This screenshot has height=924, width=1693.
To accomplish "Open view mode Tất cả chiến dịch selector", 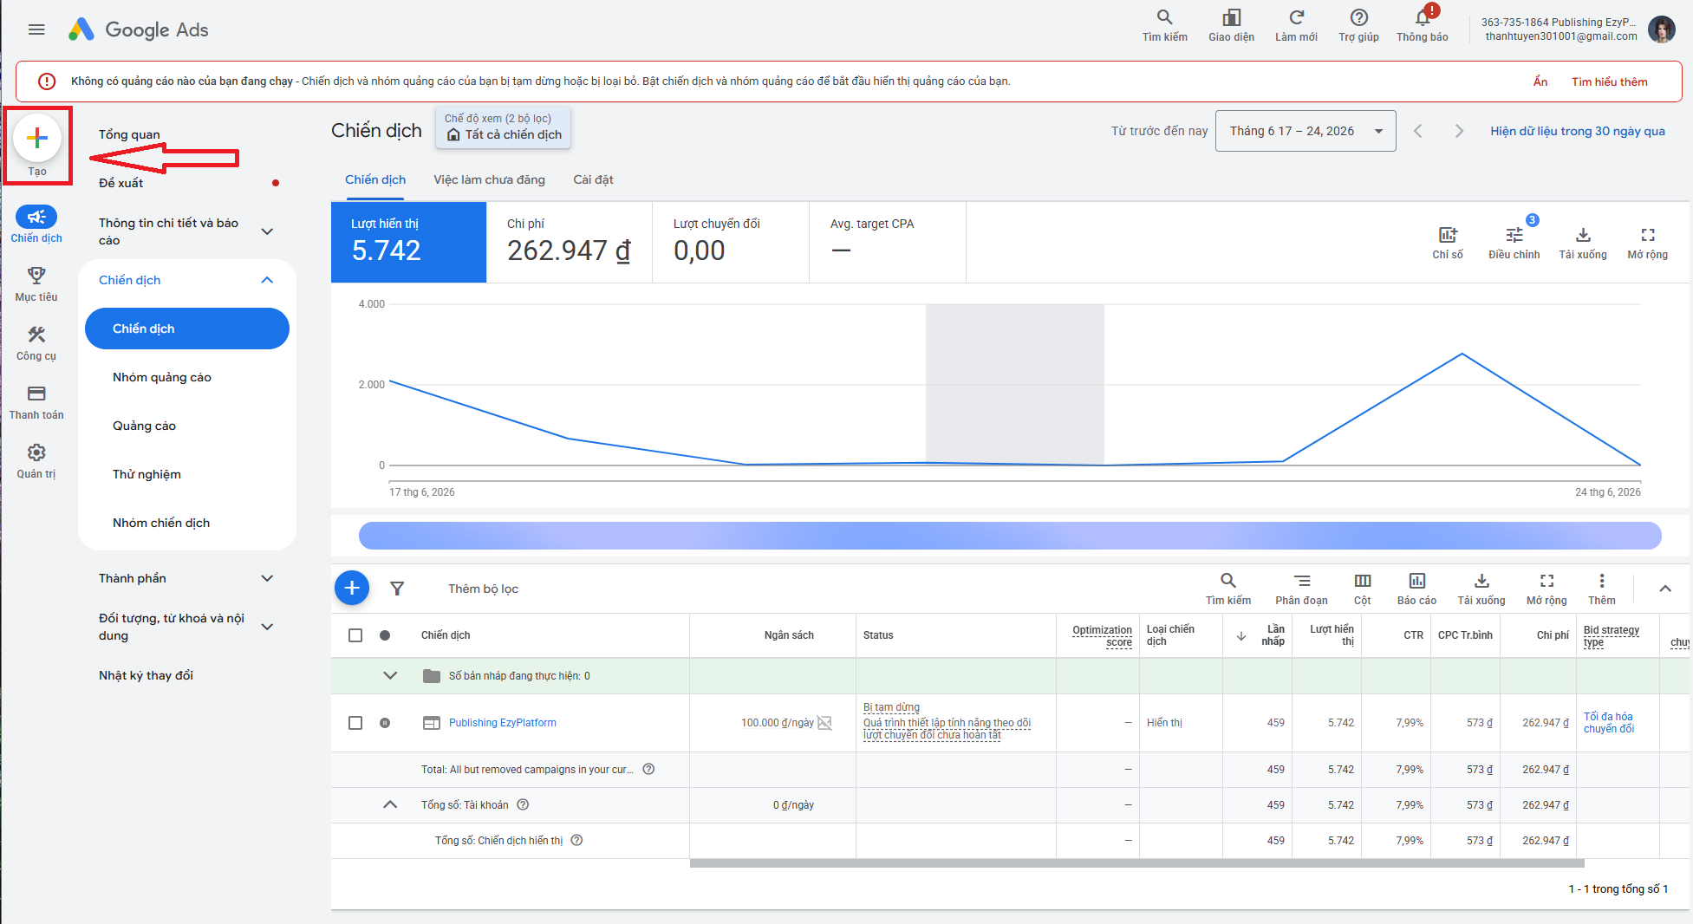I will pos(504,127).
